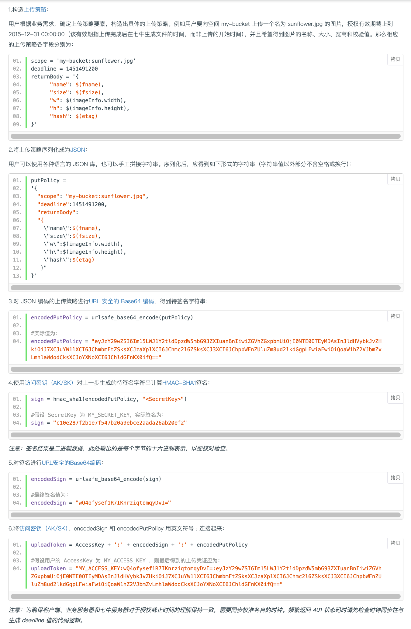This screenshot has height=629, width=411.
Task: Click 拷贝 on the hmac_sha1 sign code block
Action: pos(395,398)
